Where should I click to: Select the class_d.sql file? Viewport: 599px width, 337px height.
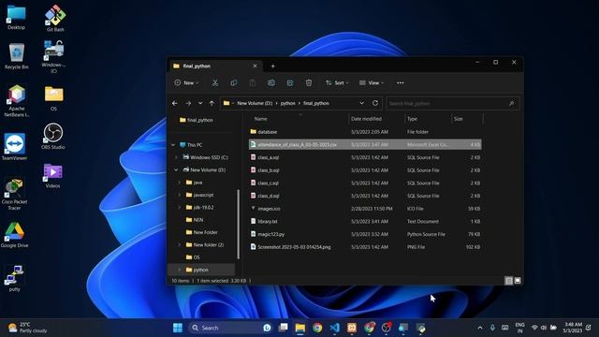(365, 196)
